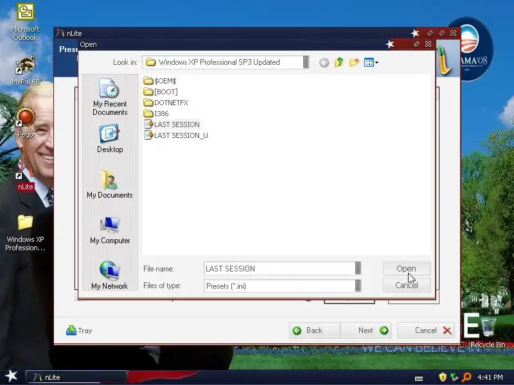
Task: Click the nLite window star title icon
Action: 415,33
